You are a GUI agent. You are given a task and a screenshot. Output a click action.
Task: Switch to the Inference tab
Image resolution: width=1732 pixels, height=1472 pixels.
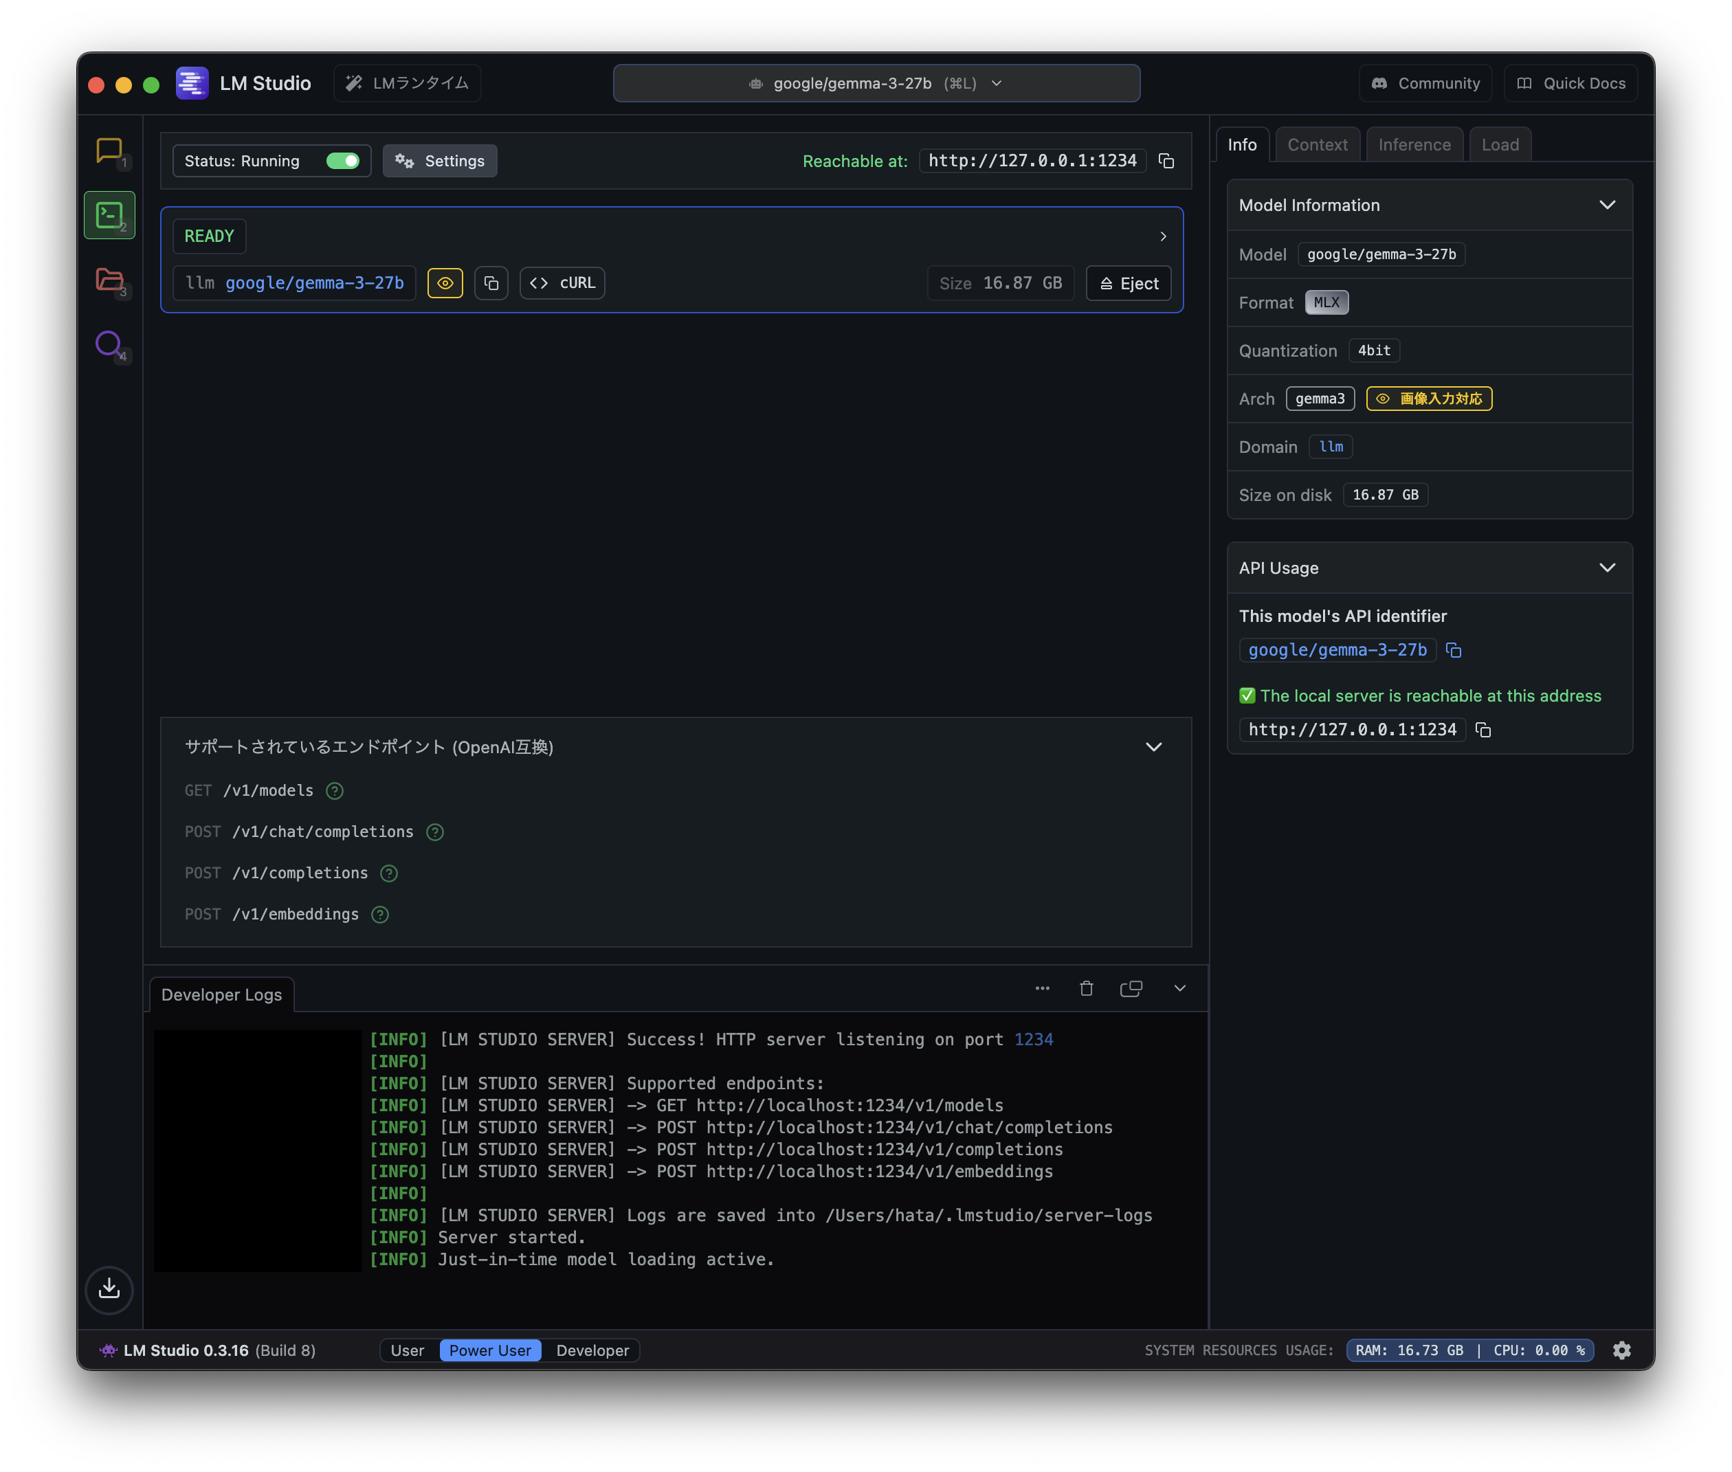[x=1414, y=145]
